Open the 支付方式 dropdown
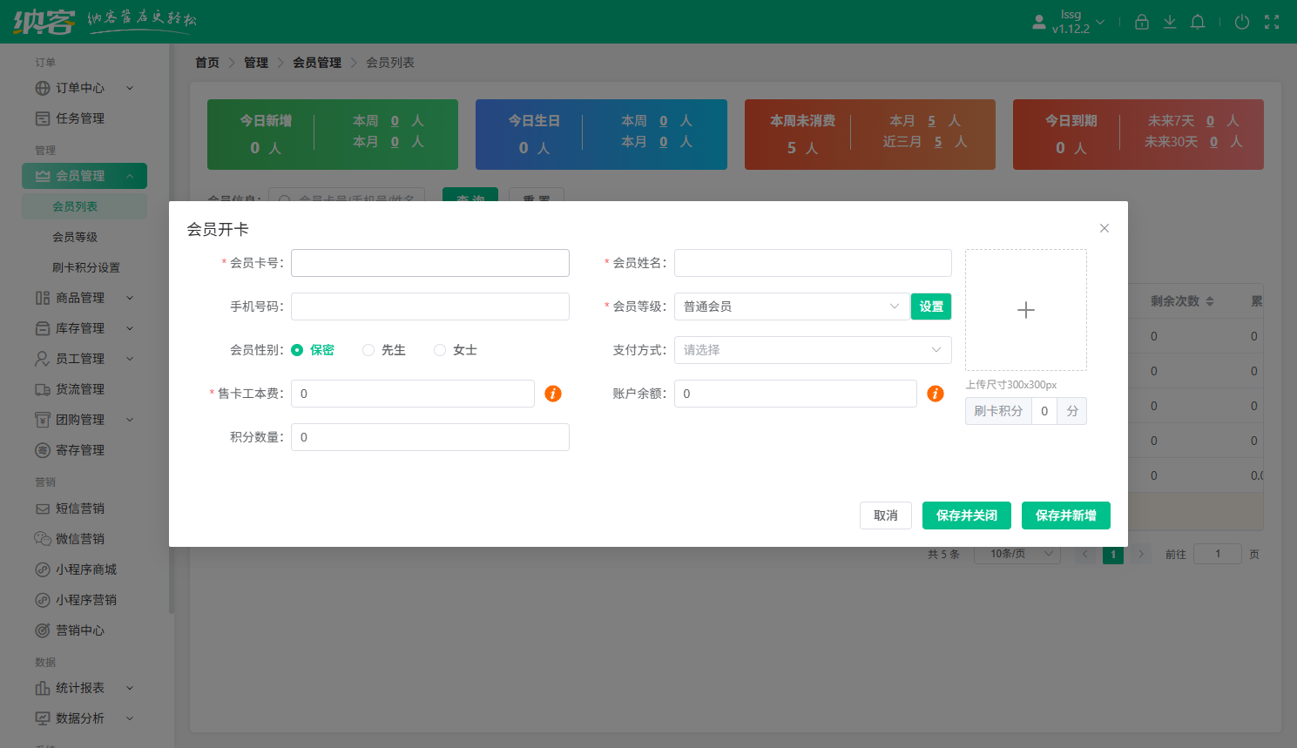This screenshot has width=1297, height=748. 812,350
